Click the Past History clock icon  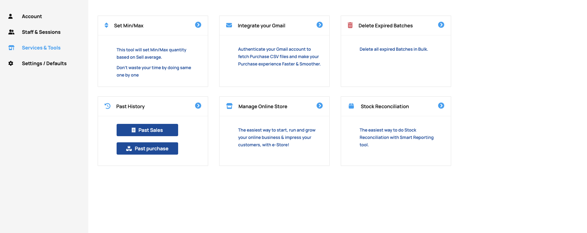click(107, 106)
